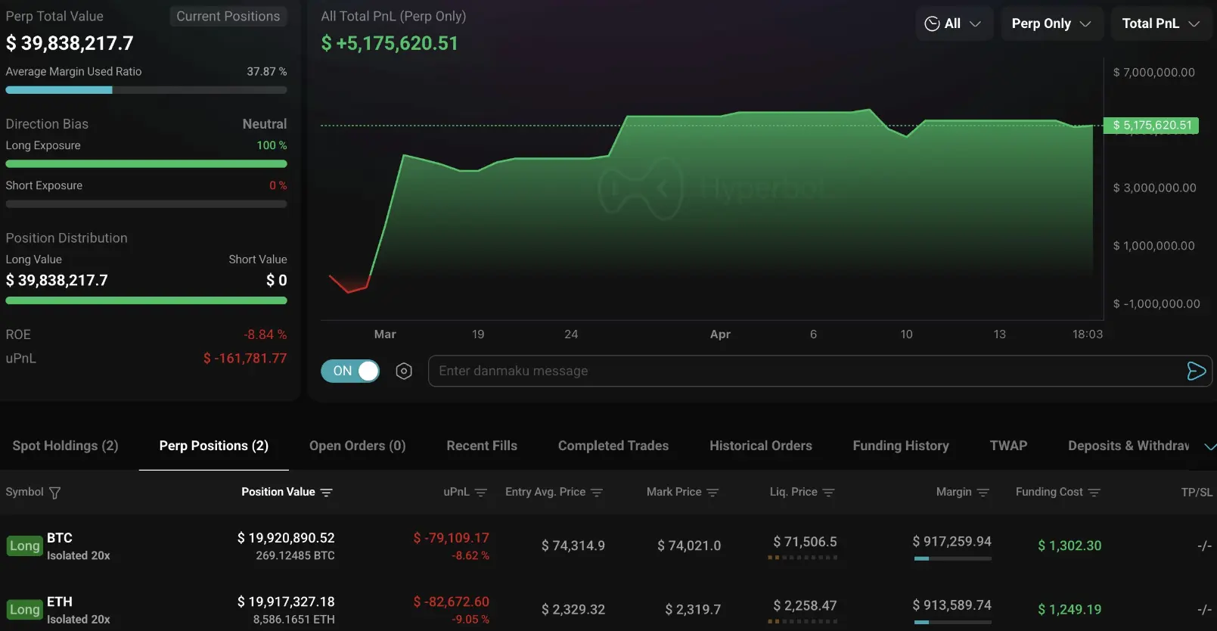Click the Current Positions button
This screenshot has width=1217, height=631.
[228, 16]
